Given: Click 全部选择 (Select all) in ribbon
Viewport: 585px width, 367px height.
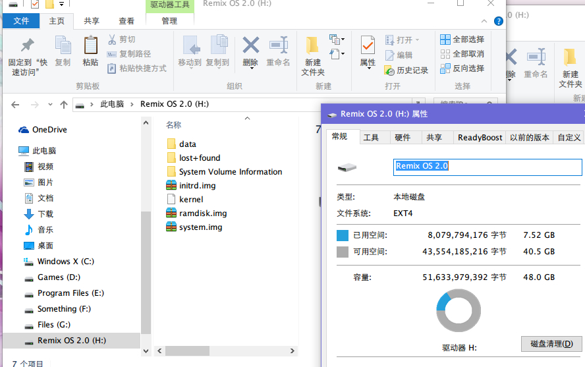Looking at the screenshot, I should point(462,40).
